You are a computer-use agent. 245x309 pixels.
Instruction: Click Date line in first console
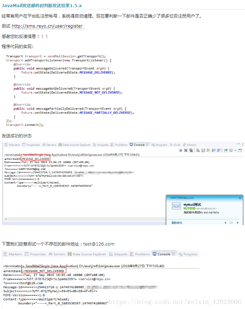pyautogui.click(x=47, y=162)
